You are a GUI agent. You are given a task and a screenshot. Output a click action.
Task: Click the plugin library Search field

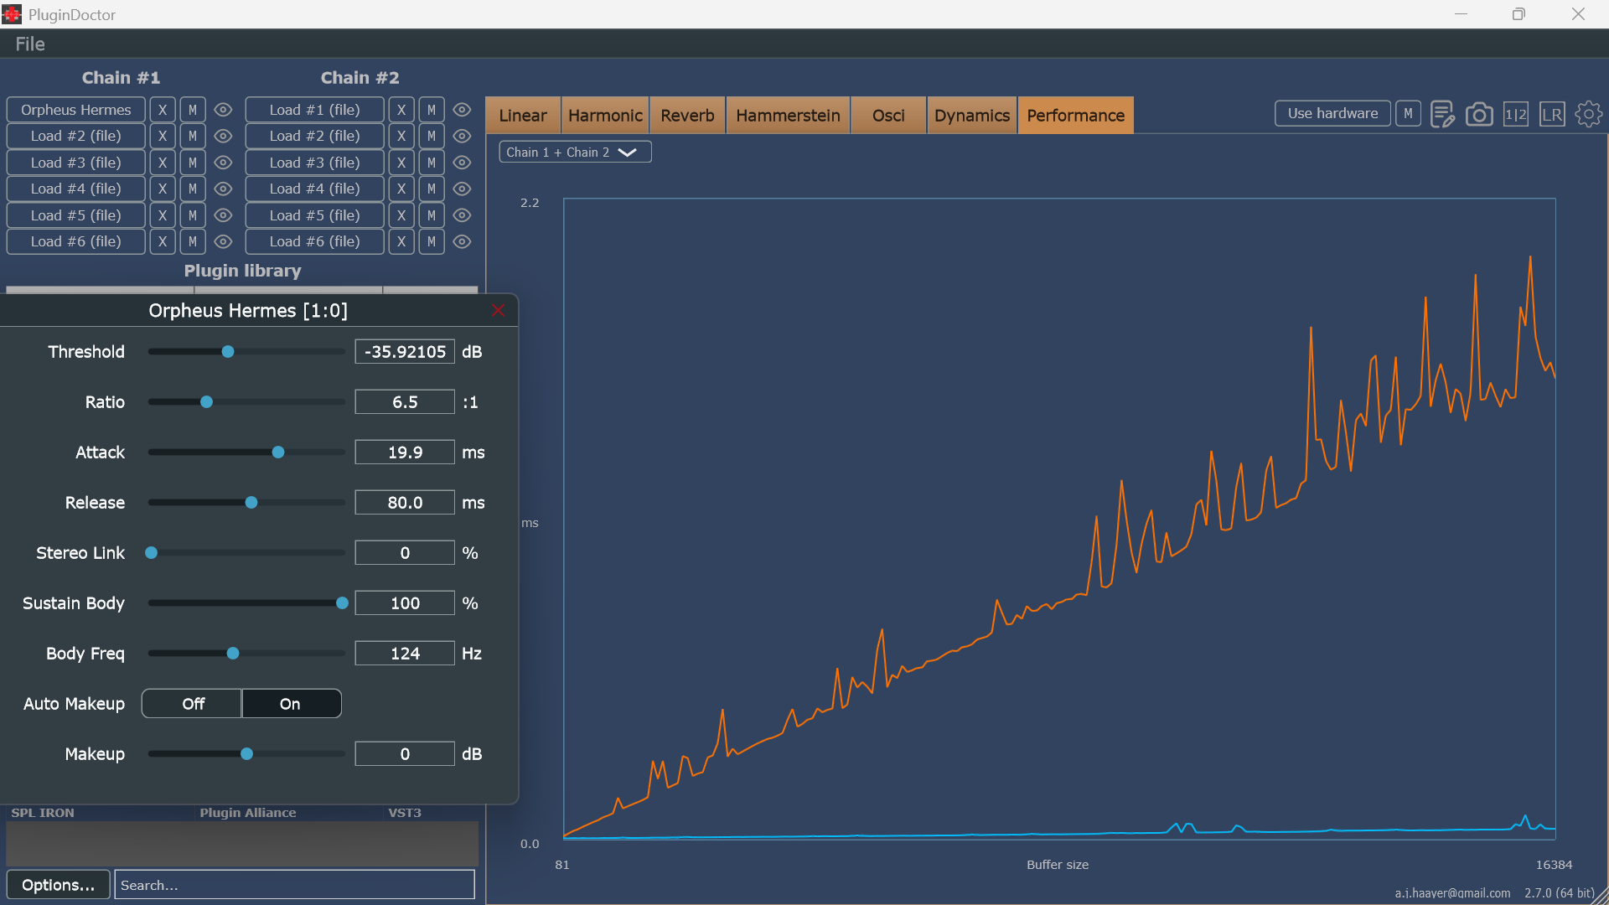pos(294,885)
